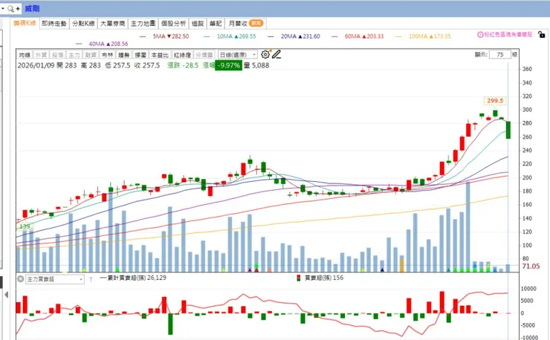Toggle the 主力 overlay button

74,55
